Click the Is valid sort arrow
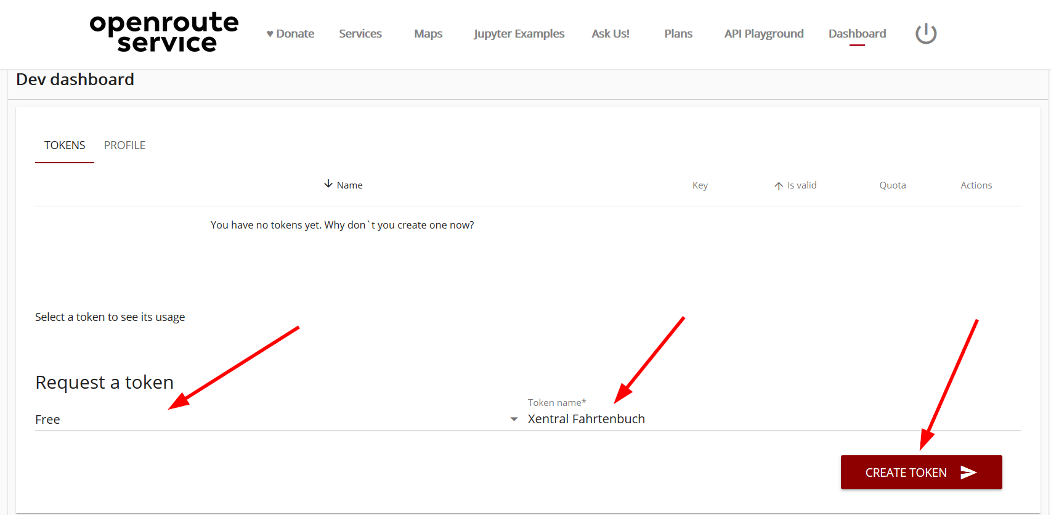1051x515 pixels. click(779, 185)
